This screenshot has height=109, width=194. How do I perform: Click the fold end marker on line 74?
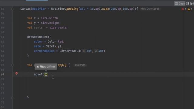click(12, 98)
